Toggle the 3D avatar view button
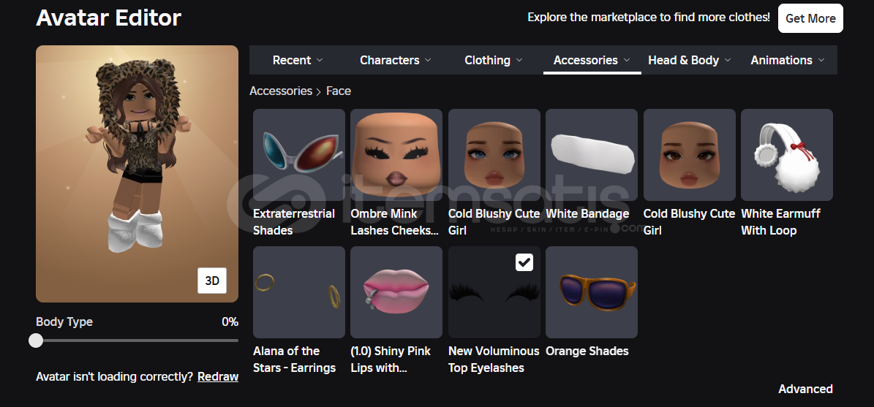Viewport: 874px width, 407px height. [212, 281]
